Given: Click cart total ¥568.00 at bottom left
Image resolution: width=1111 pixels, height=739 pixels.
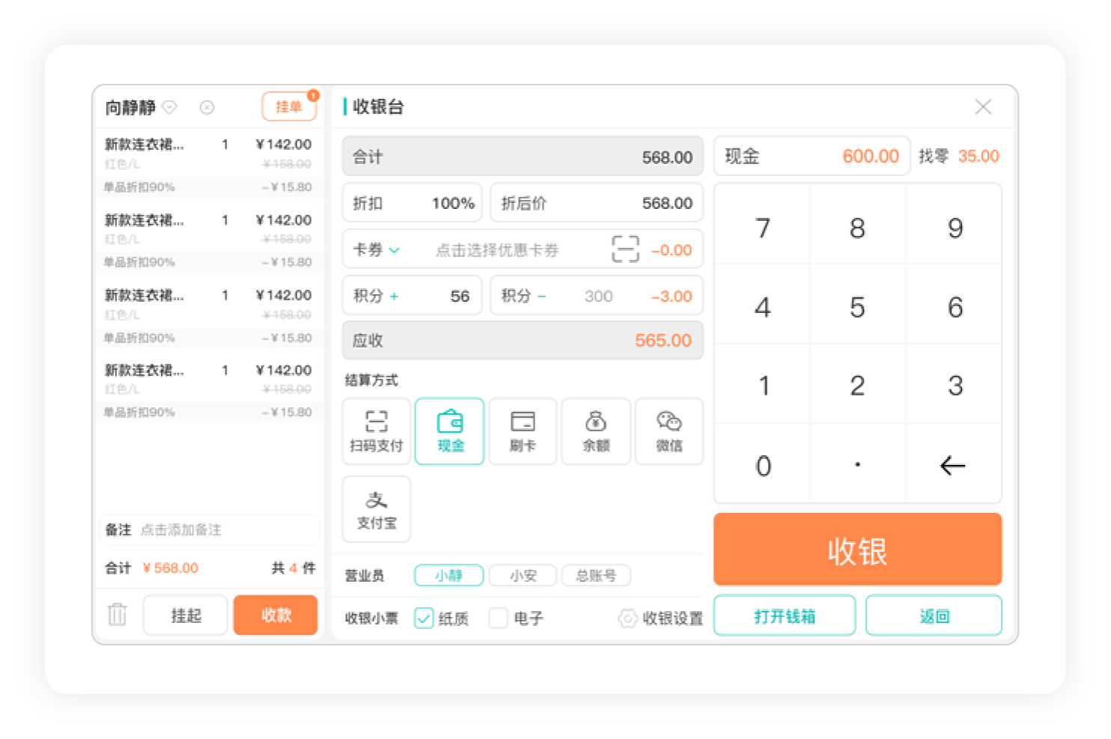Looking at the screenshot, I should pos(170,568).
